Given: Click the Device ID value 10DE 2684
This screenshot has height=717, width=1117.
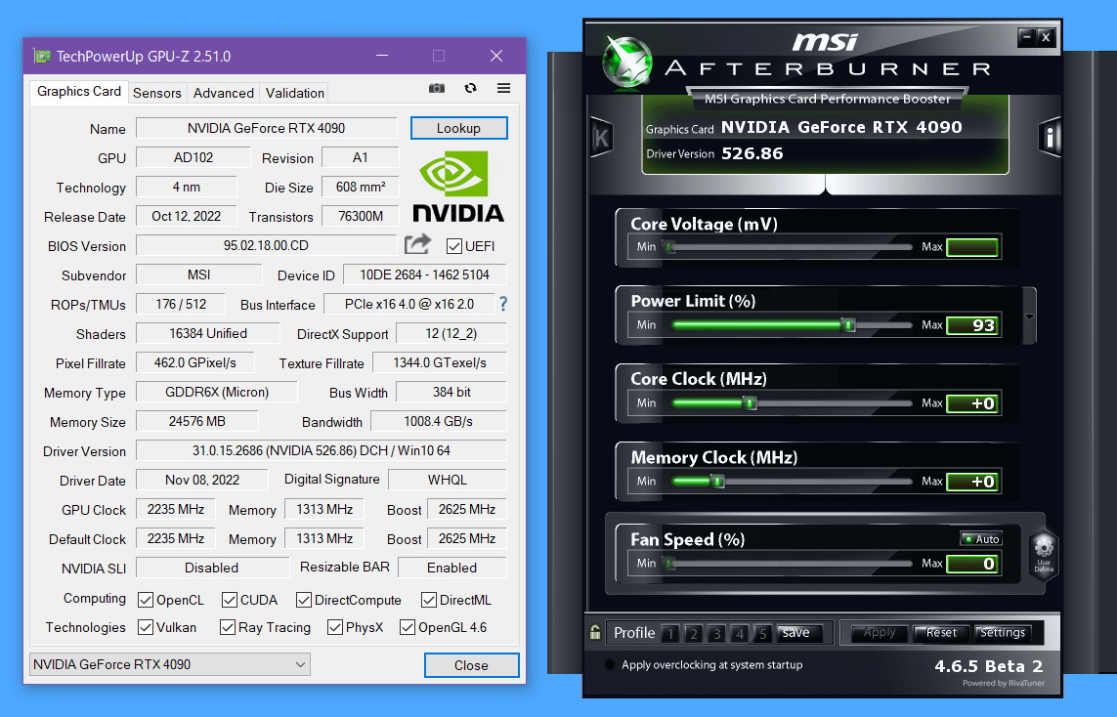Looking at the screenshot, I should tap(424, 274).
